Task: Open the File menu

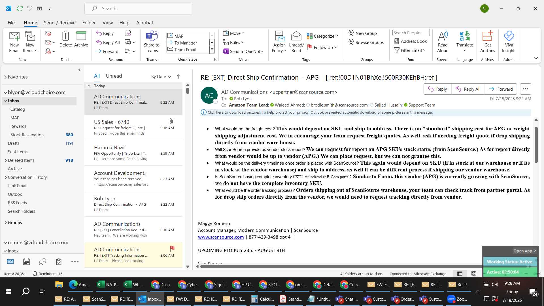Action: [x=11, y=23]
